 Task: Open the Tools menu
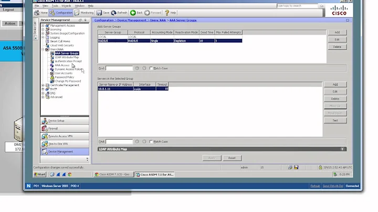pyautogui.click(x=55, y=6)
